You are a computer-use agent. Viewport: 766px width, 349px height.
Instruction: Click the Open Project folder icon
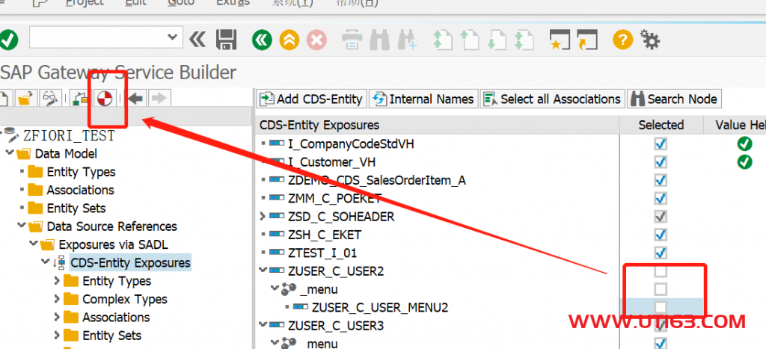tap(26, 99)
